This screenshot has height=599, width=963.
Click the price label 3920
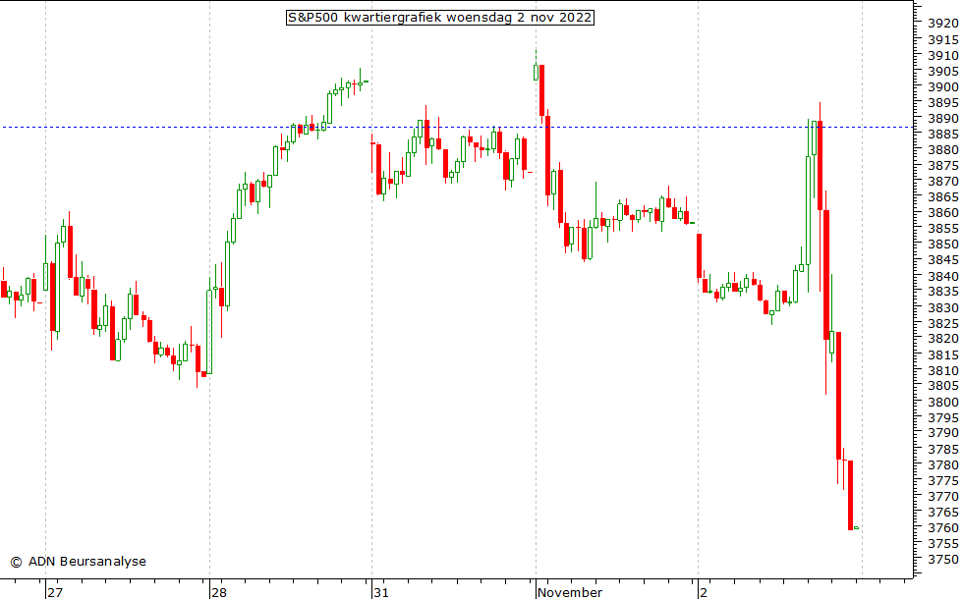[942, 24]
